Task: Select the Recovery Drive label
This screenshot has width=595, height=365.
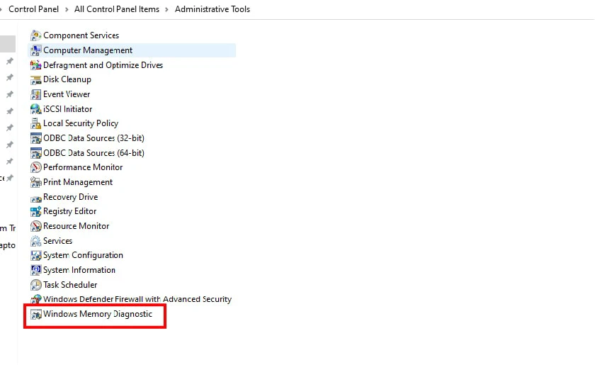Action: 71,197
